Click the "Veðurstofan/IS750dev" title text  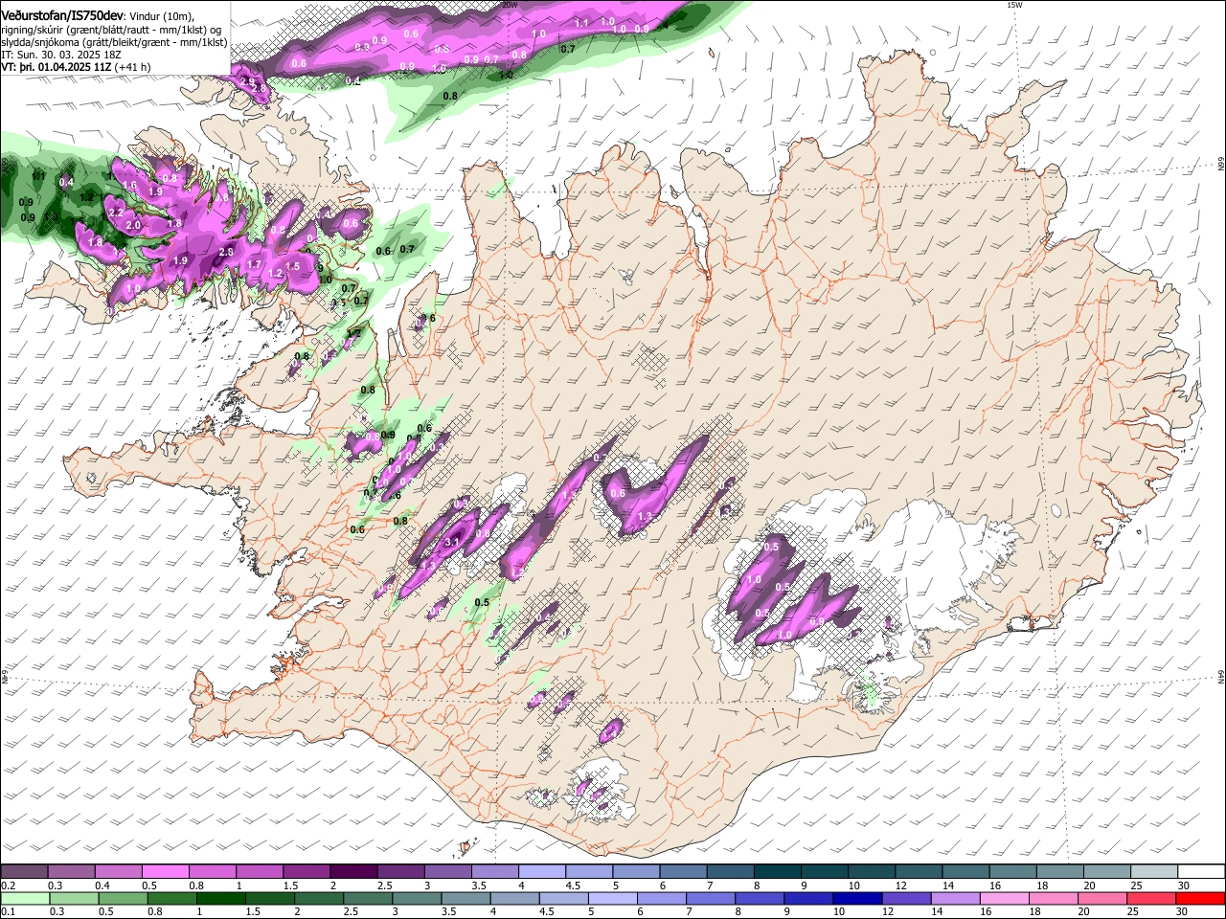pos(61,15)
